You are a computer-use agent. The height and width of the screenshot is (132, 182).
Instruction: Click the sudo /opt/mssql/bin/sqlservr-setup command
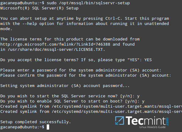88,3
